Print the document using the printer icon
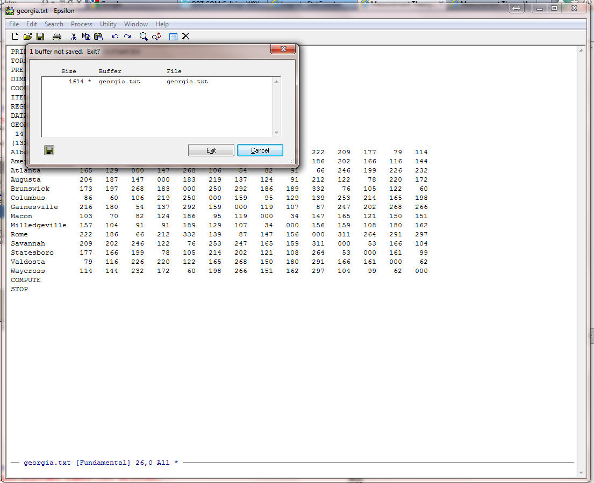Viewport: 594px width, 483px height. (x=57, y=37)
